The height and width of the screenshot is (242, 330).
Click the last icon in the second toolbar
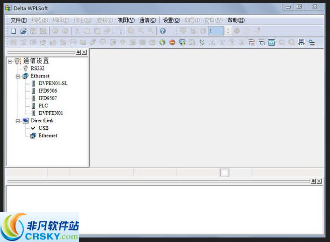(311, 42)
